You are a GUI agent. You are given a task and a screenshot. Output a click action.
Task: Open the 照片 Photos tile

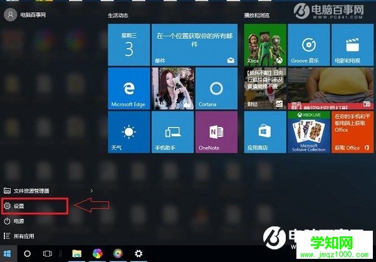click(x=173, y=89)
